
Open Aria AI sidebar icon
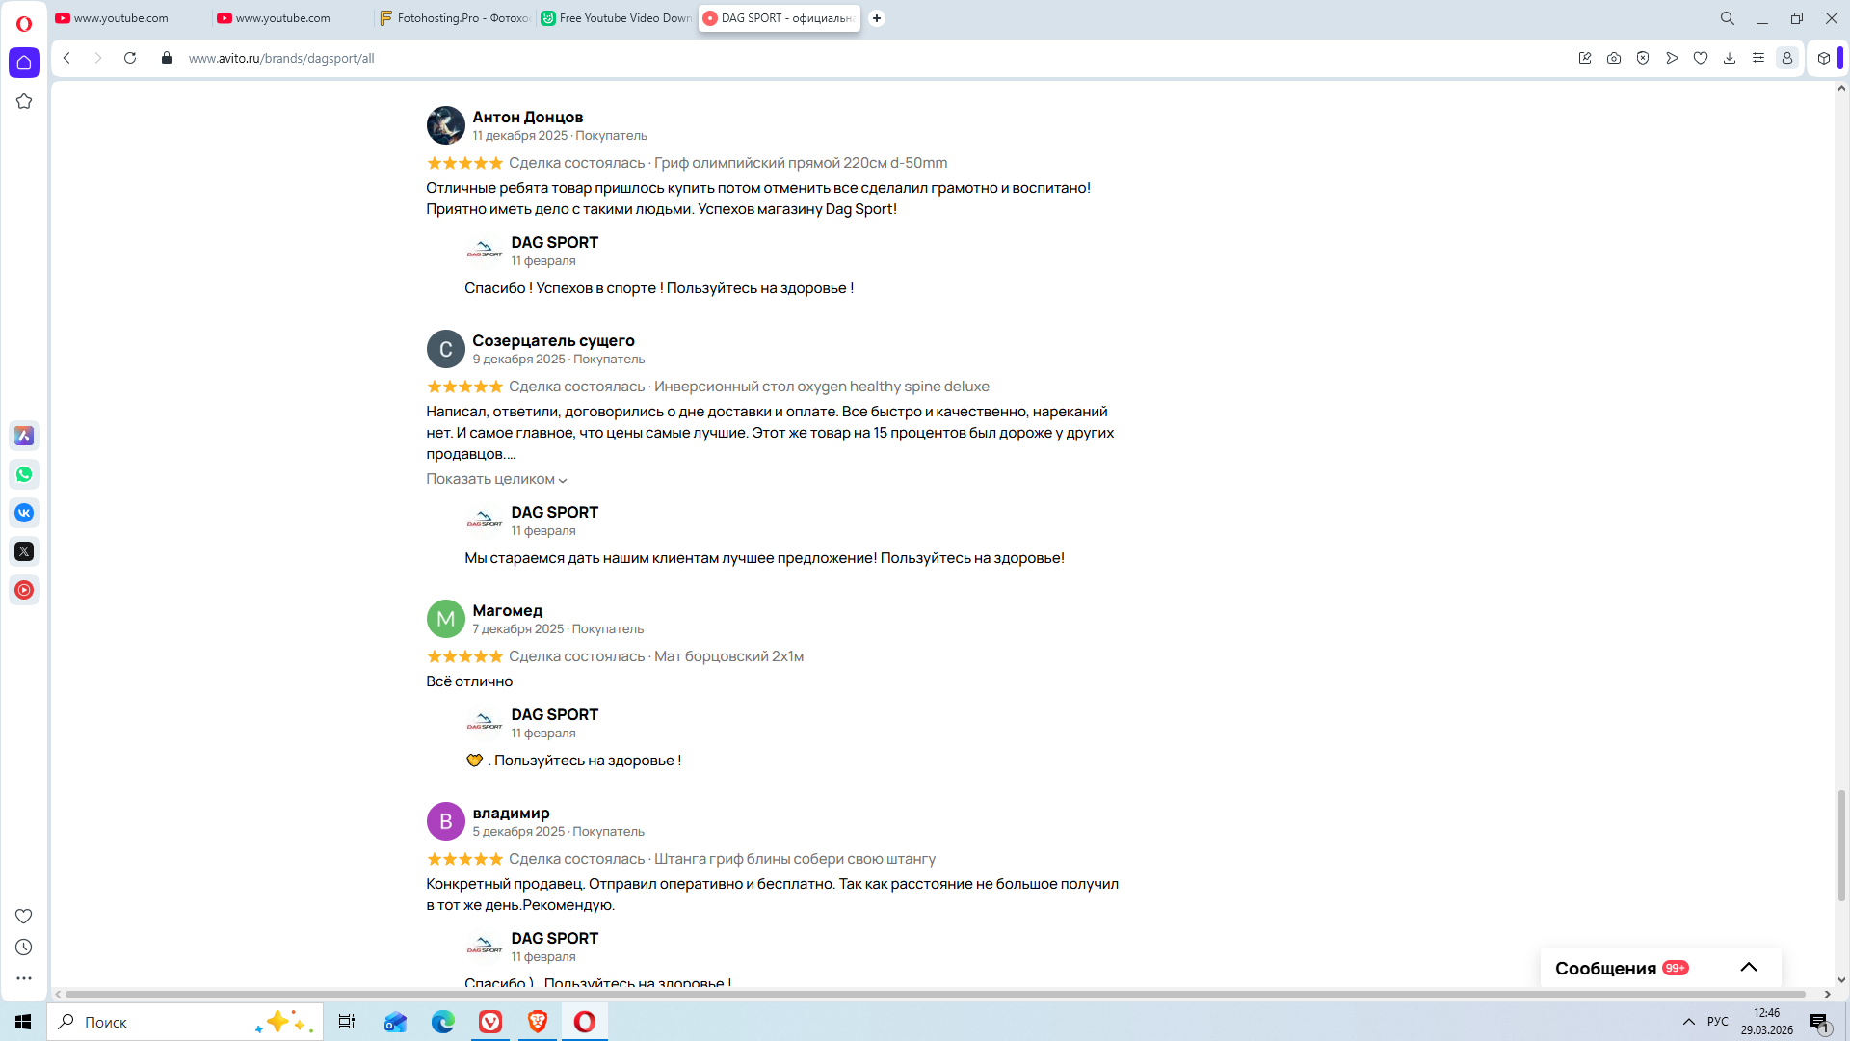pyautogui.click(x=24, y=436)
